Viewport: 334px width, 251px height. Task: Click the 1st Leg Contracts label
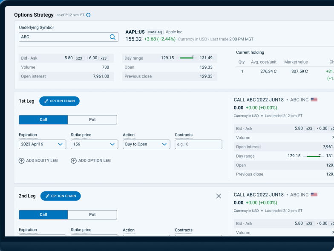click(184, 135)
